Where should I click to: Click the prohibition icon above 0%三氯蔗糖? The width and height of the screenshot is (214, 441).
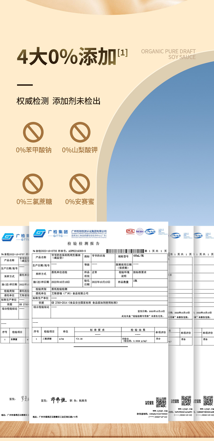[x=33, y=183]
